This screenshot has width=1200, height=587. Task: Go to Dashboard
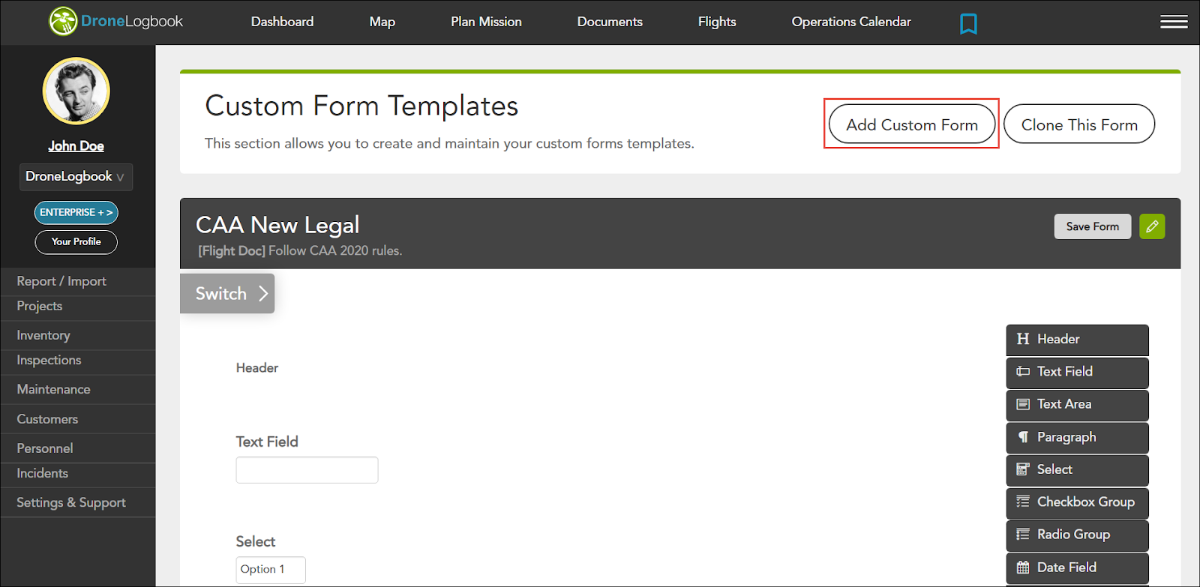pyautogui.click(x=282, y=22)
